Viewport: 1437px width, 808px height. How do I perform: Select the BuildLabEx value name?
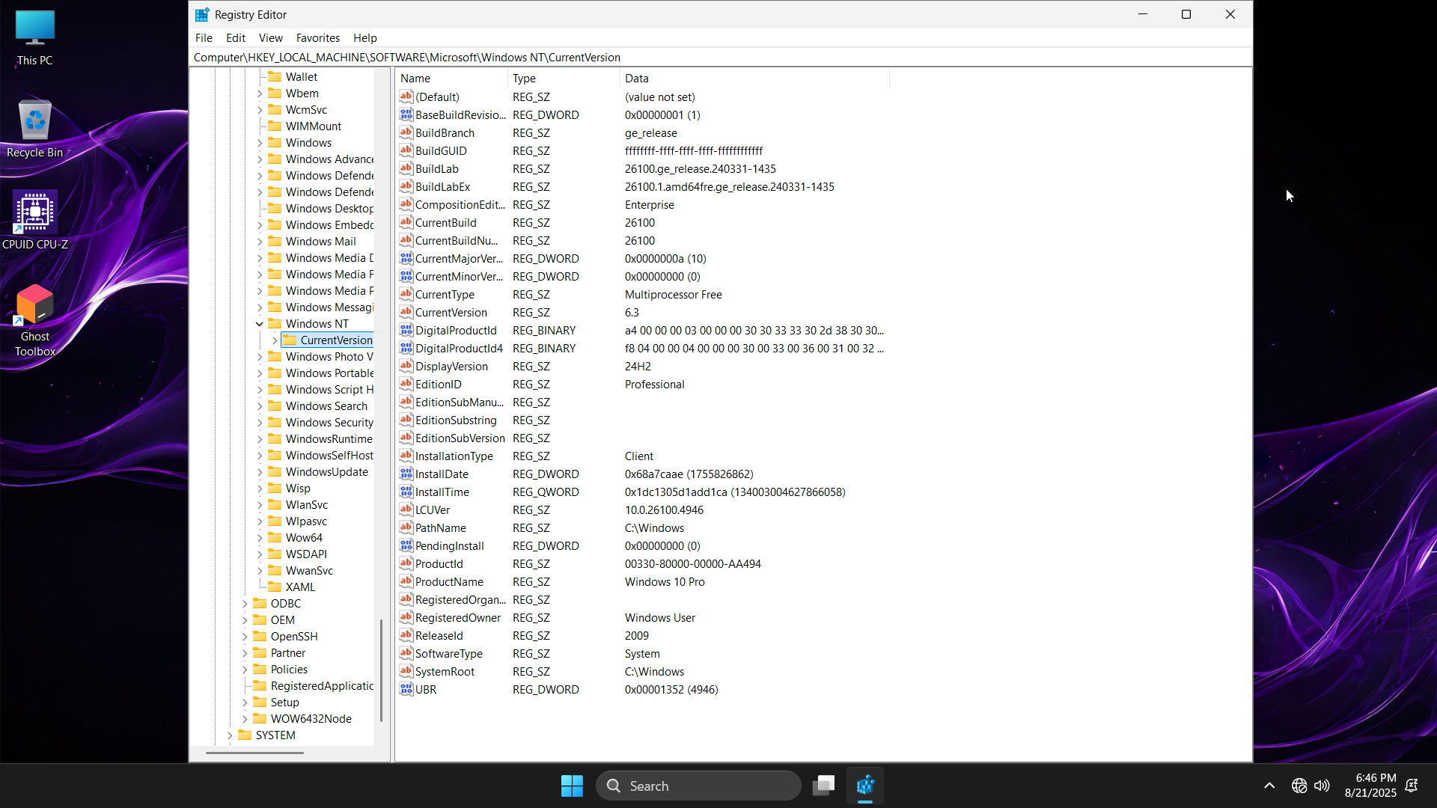click(442, 186)
